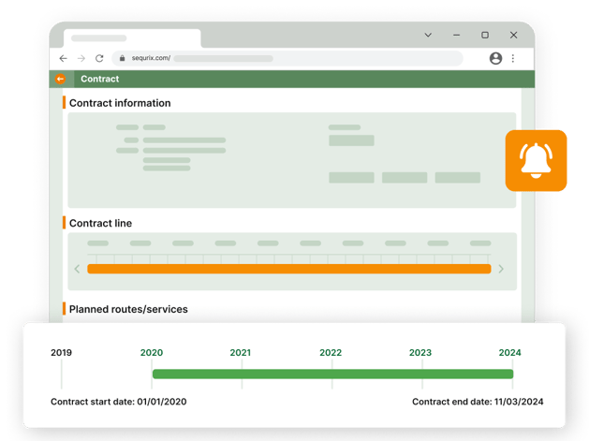Viewport: 589px width, 441px height.
Task: Select the 2020 year marker
Action: point(152,352)
